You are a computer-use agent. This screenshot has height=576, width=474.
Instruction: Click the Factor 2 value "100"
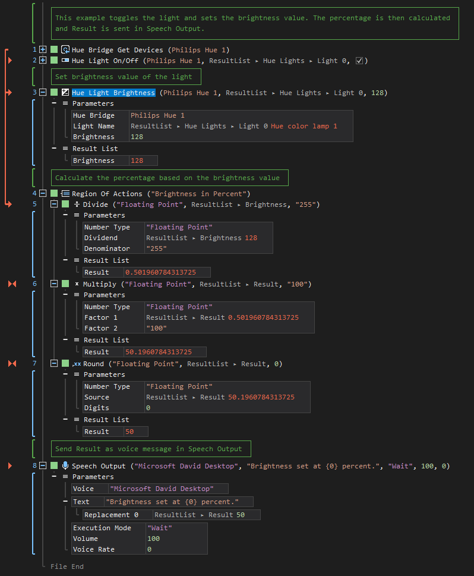tap(156, 328)
